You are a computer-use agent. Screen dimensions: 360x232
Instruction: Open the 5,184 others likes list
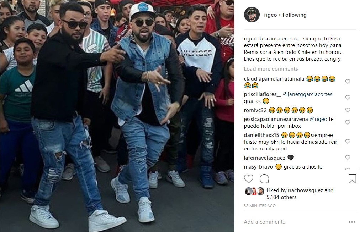(281, 197)
